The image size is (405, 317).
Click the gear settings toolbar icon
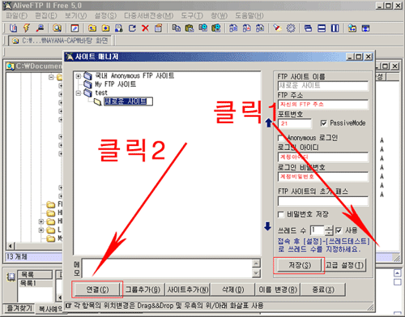tap(291, 28)
